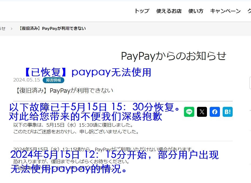Viewport: 251px width, 183px height.
Task: Click text このたびはご迷惑をおかけし、申し訳ございませんでした。
Action: pyautogui.click(x=76, y=132)
